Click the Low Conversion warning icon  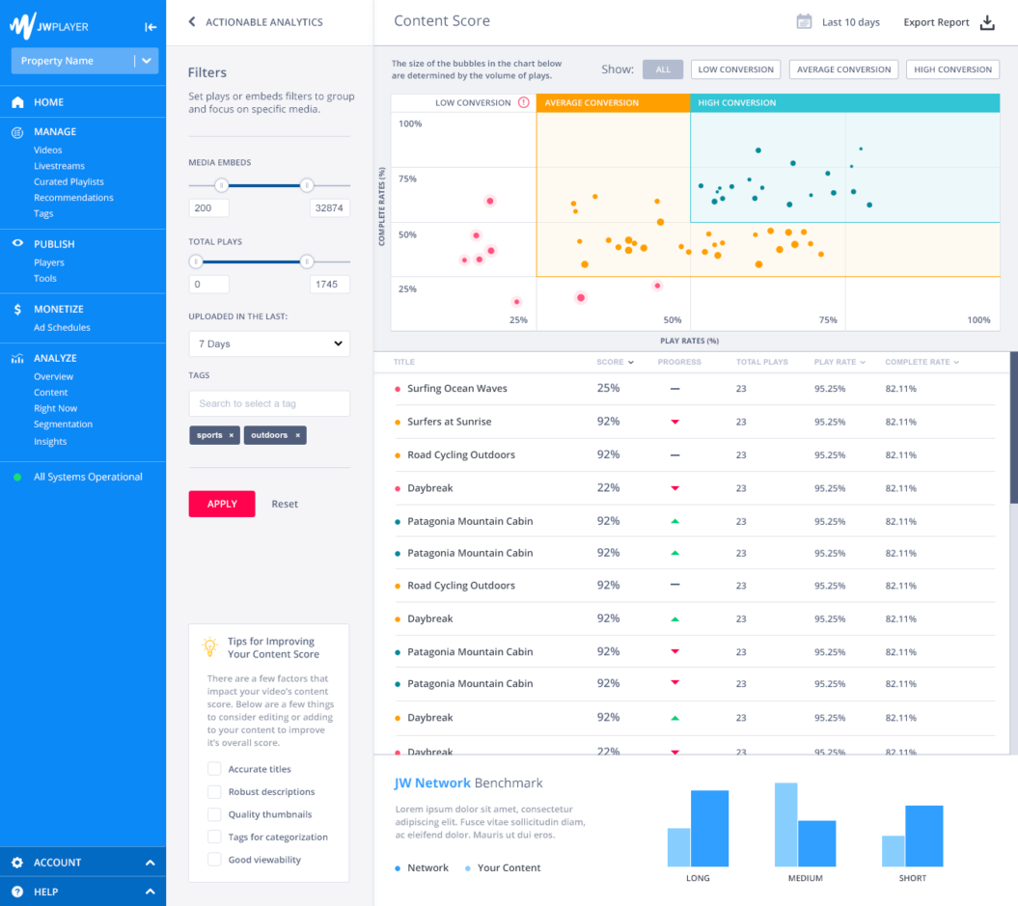tap(523, 102)
